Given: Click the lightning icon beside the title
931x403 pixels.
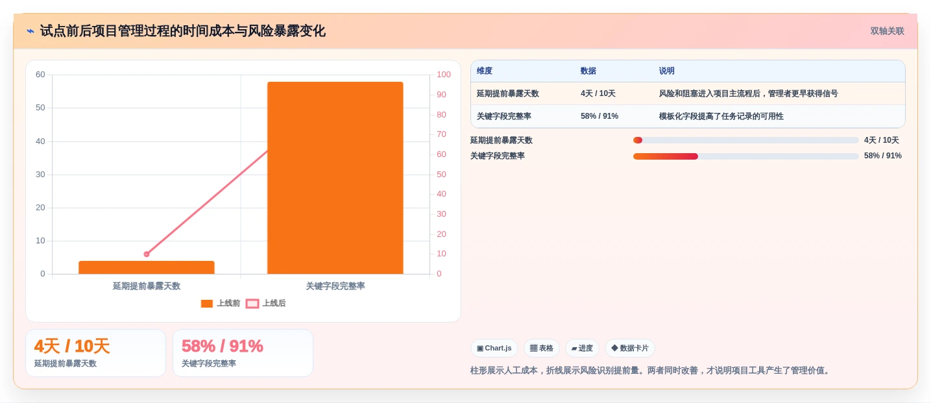Looking at the screenshot, I should tap(30, 31).
